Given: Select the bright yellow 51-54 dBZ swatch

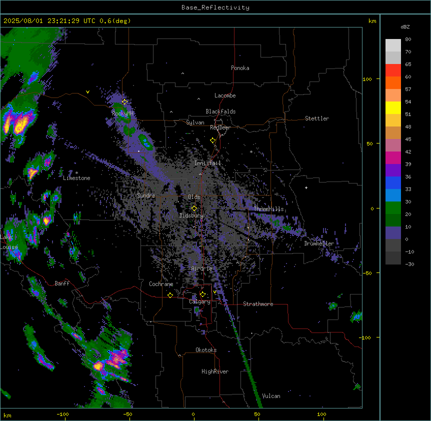Looking at the screenshot, I should pyautogui.click(x=393, y=107).
